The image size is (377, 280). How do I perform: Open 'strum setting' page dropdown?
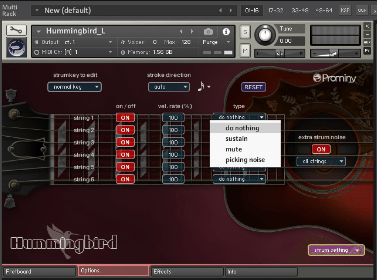(x=336, y=250)
